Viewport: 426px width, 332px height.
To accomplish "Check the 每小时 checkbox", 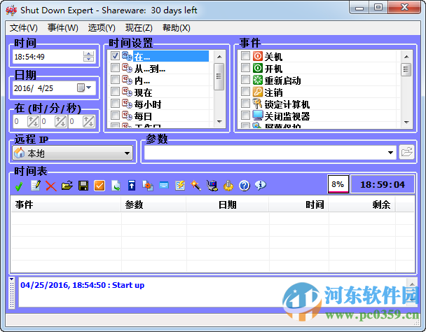I will pos(115,103).
